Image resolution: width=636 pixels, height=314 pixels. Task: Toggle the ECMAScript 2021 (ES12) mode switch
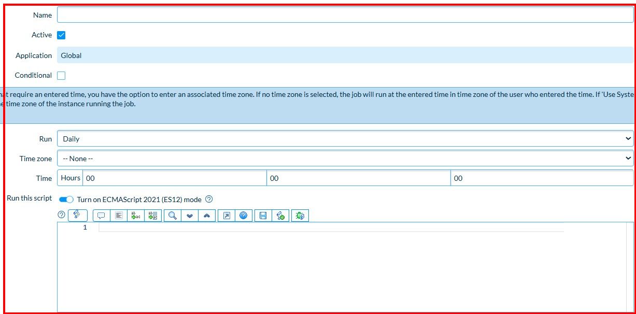[x=66, y=199]
